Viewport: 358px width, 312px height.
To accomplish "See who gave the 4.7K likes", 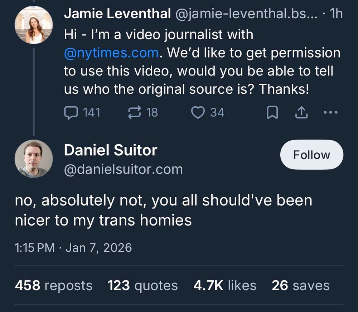I will coord(225,285).
